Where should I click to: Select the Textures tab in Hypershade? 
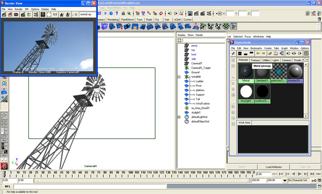[x=255, y=60]
